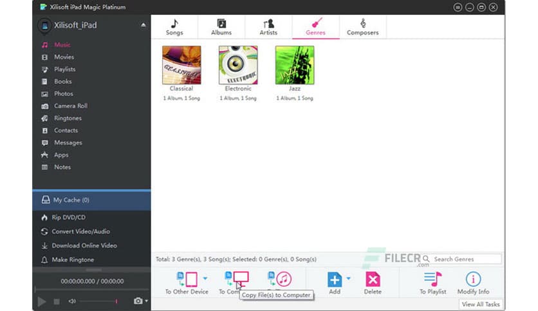This screenshot has width=538, height=311.
Task: Open My Cache (0)
Action: click(91, 200)
